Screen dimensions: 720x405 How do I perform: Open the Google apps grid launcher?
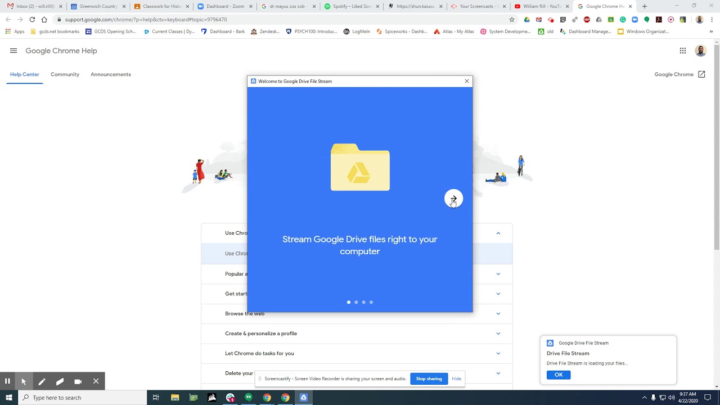click(683, 51)
